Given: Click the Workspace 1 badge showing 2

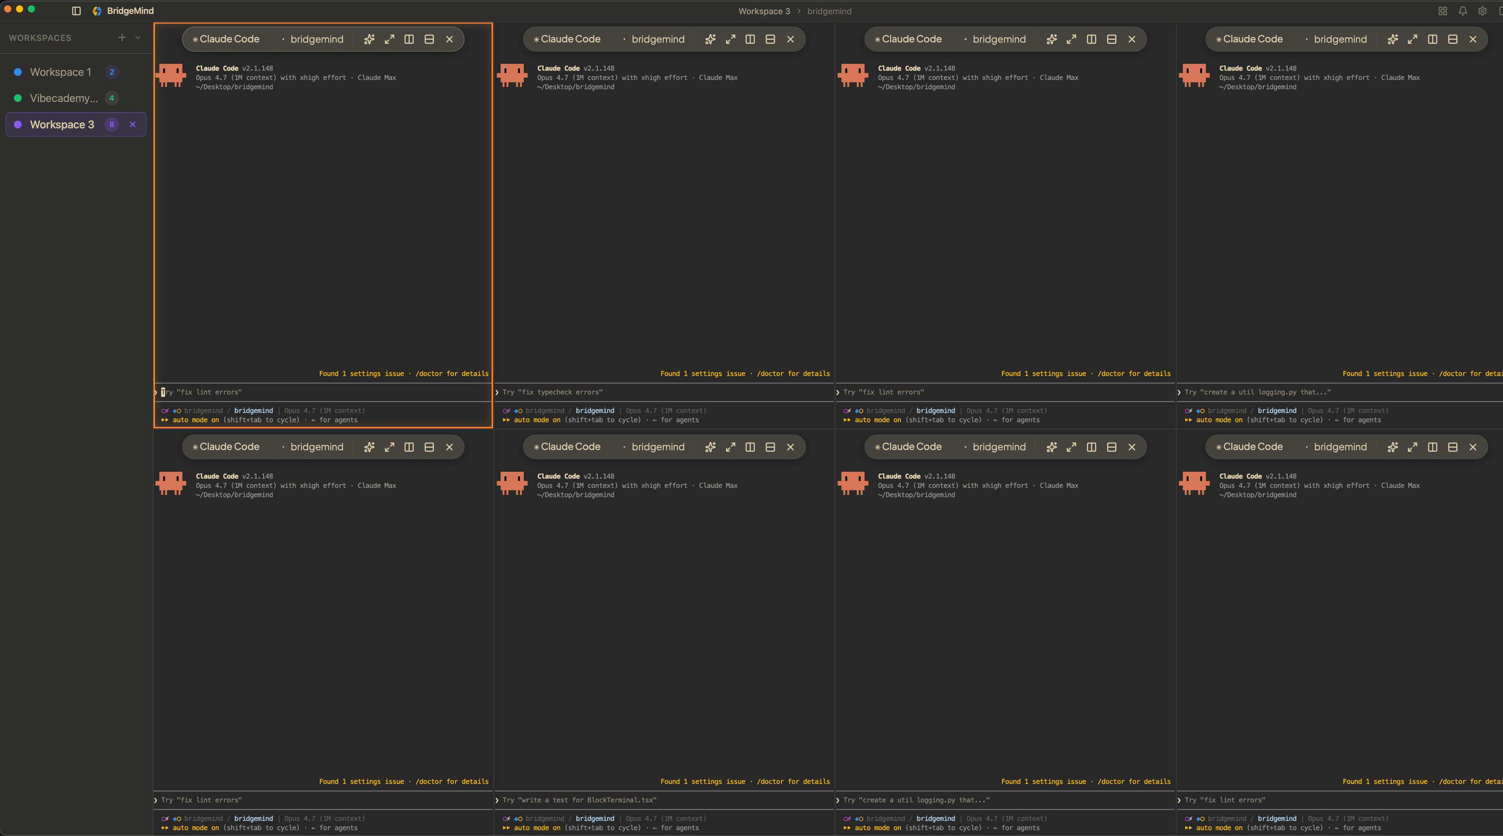Looking at the screenshot, I should tap(112, 72).
